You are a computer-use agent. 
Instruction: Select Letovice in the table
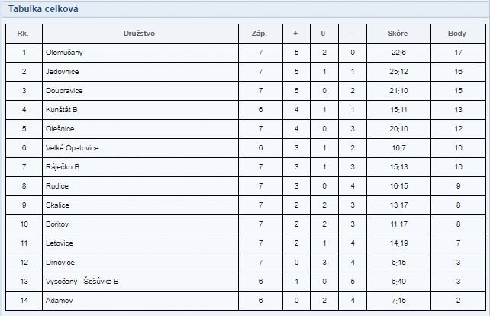[x=60, y=243]
